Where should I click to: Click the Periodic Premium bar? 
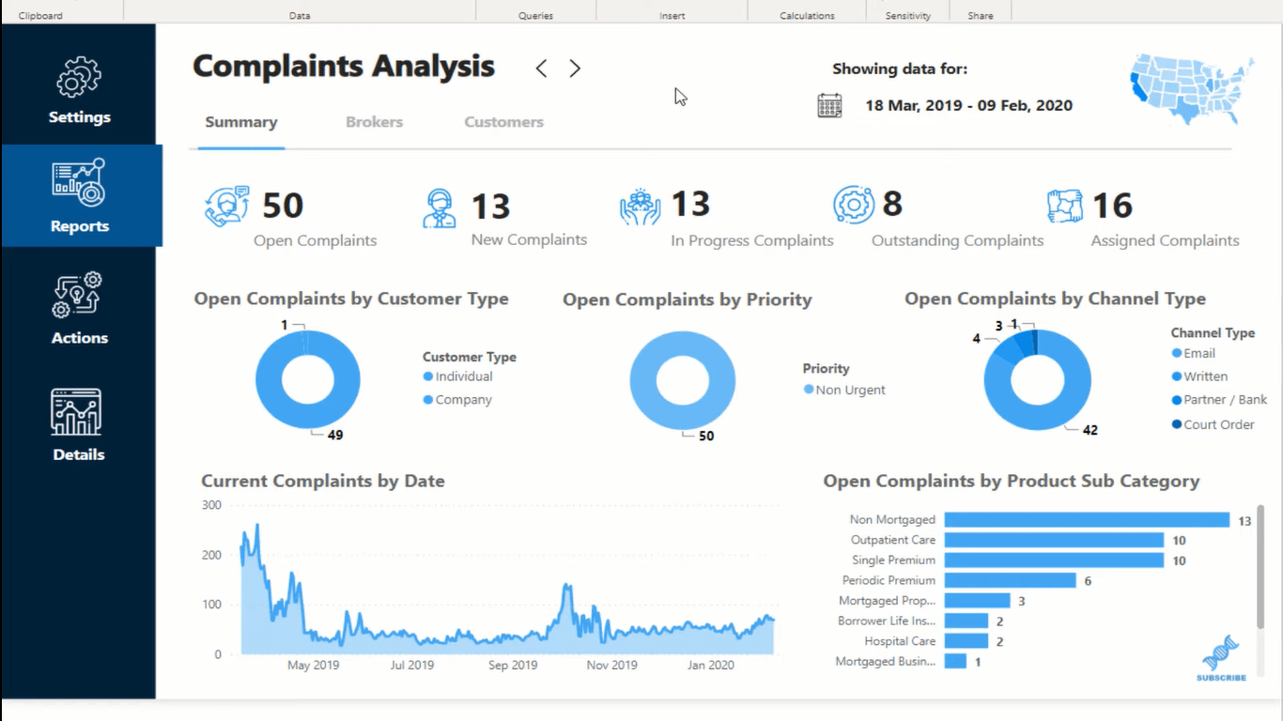click(1010, 581)
